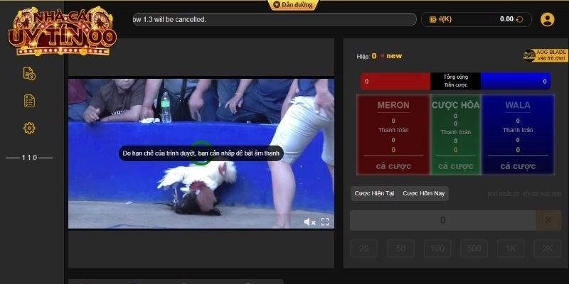The image size is (569, 284).
Task: Click the user profile avatar icon
Action: [547, 20]
